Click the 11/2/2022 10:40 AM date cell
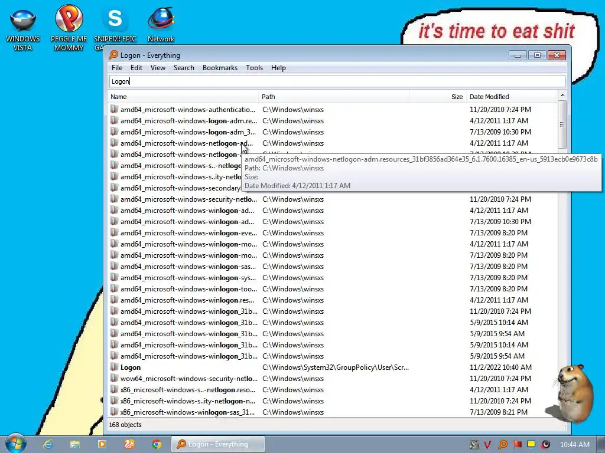Viewport: 605px width, 453px height. click(500, 367)
